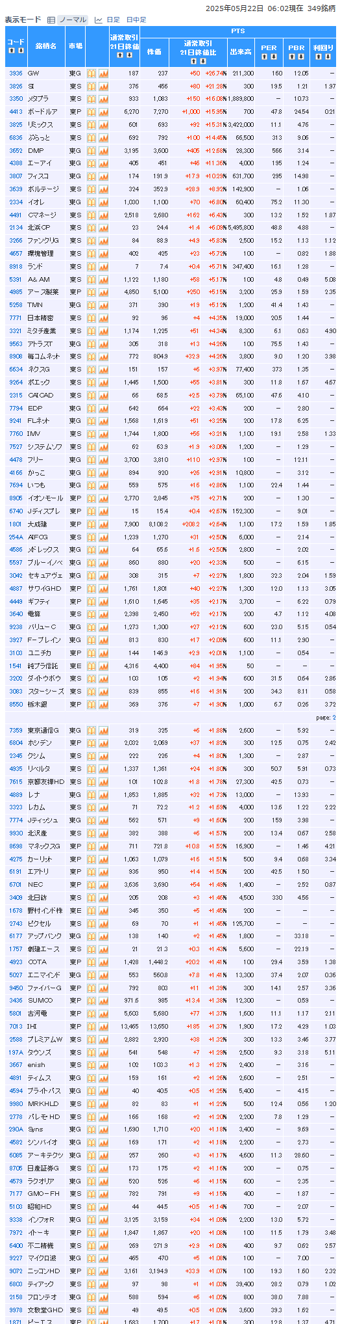340x1324 pixels.
Task: Select ノーマル display mode
Action: (72, 20)
